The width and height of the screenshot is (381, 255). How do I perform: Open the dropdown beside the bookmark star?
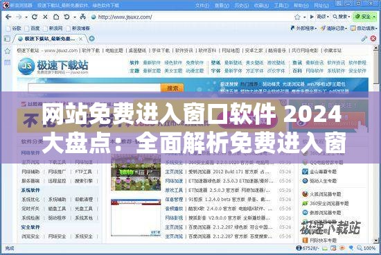pos(305,17)
